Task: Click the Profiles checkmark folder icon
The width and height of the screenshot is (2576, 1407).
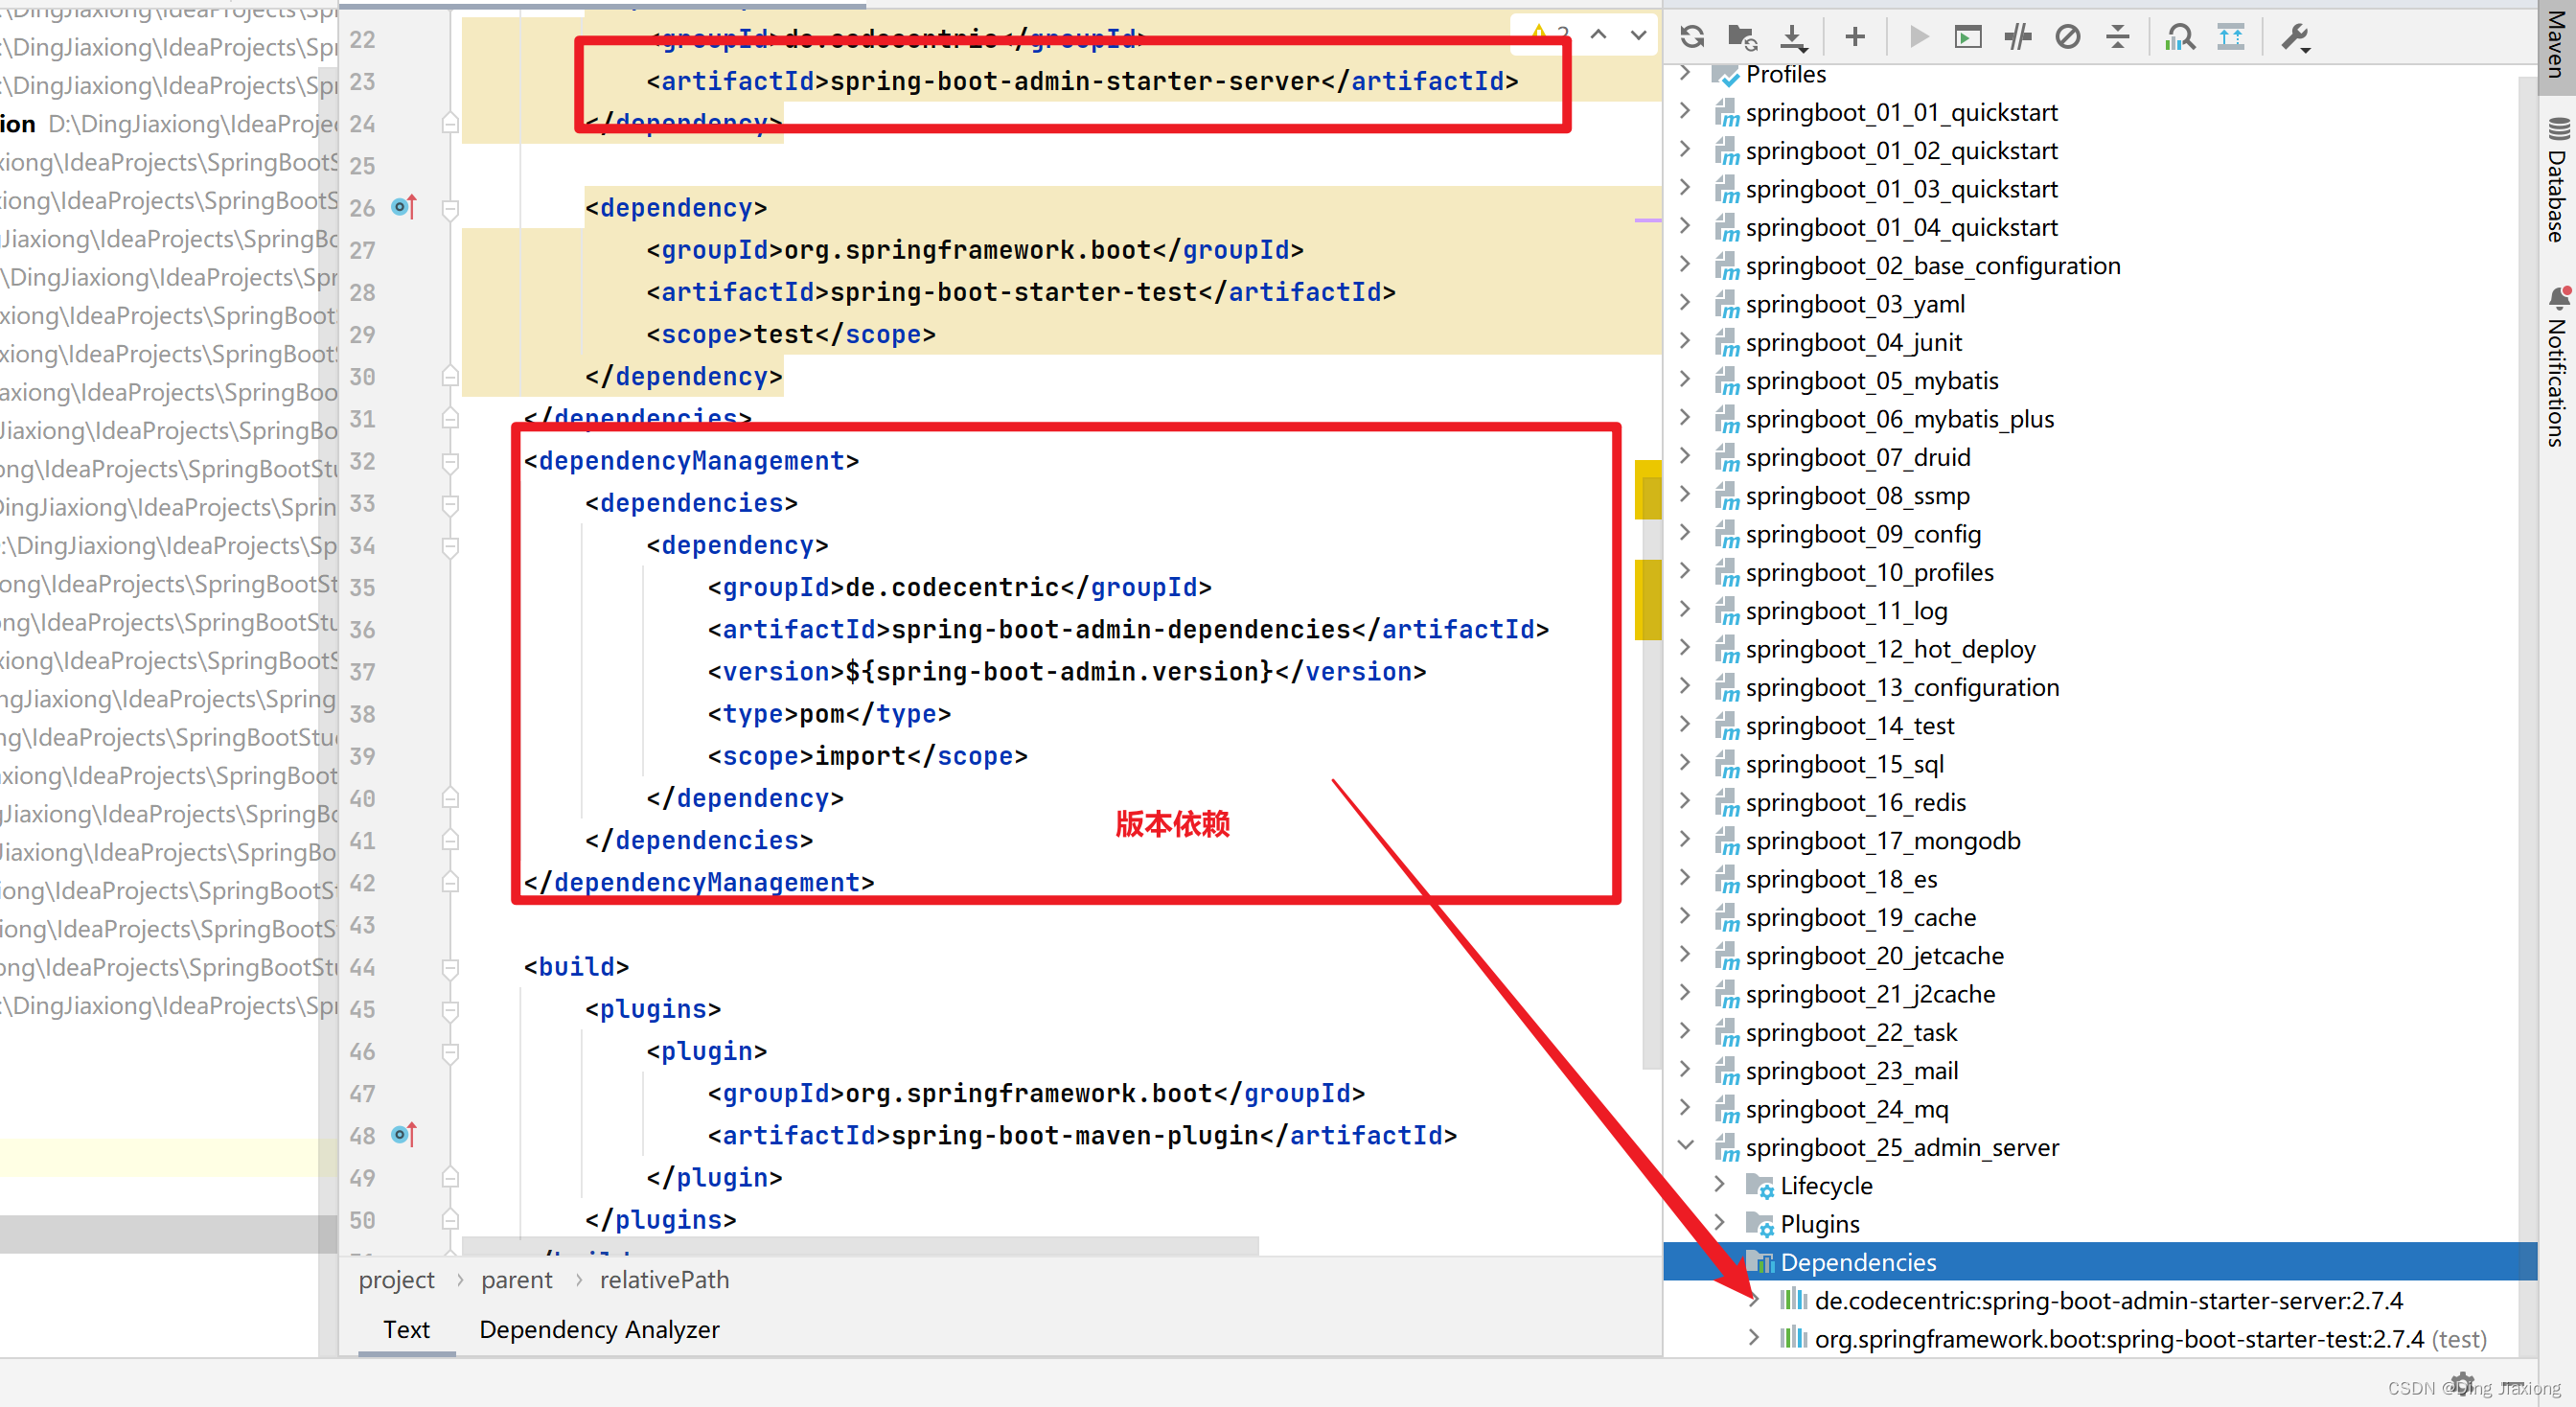Action: pyautogui.click(x=1726, y=75)
